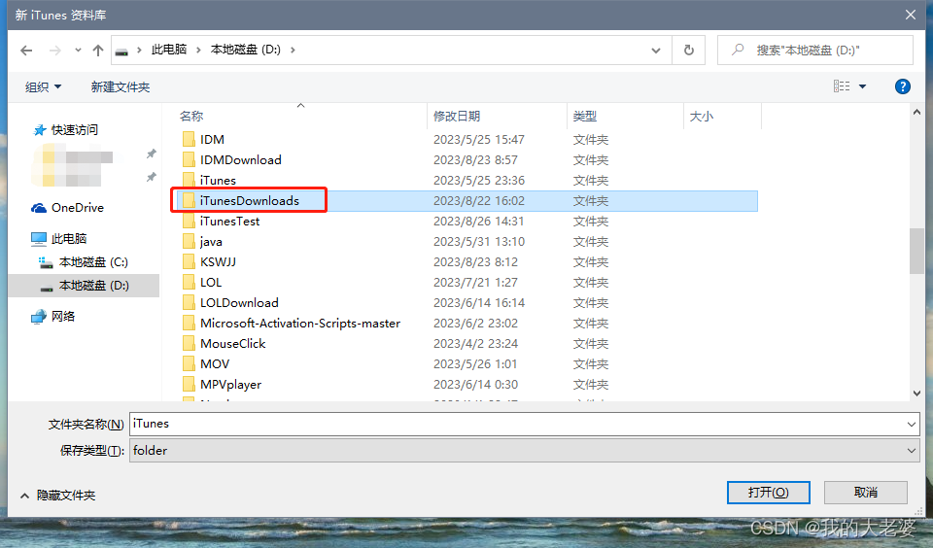Click the iTunes folder icon

189,180
